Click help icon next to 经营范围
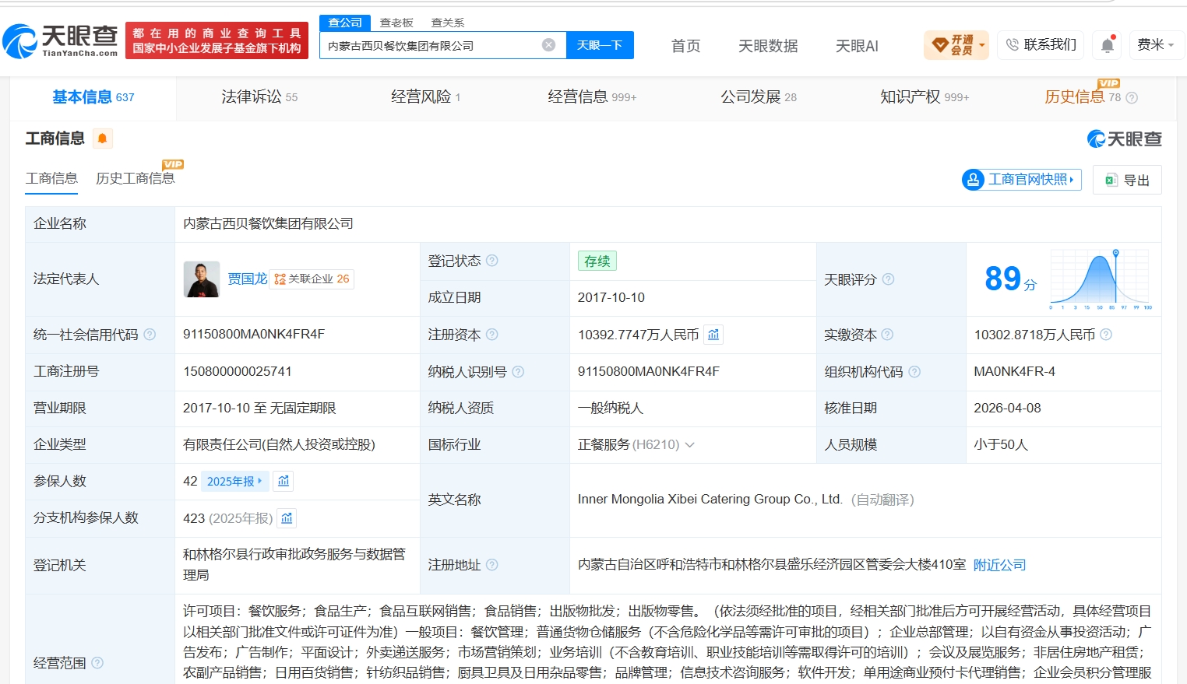This screenshot has height=684, width=1187. (97, 663)
